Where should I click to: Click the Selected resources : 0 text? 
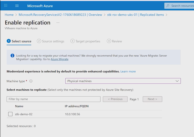pyautogui.click(x=21, y=126)
